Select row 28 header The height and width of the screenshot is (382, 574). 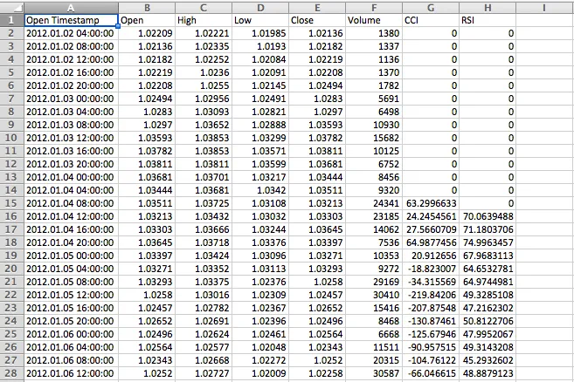coord(12,373)
